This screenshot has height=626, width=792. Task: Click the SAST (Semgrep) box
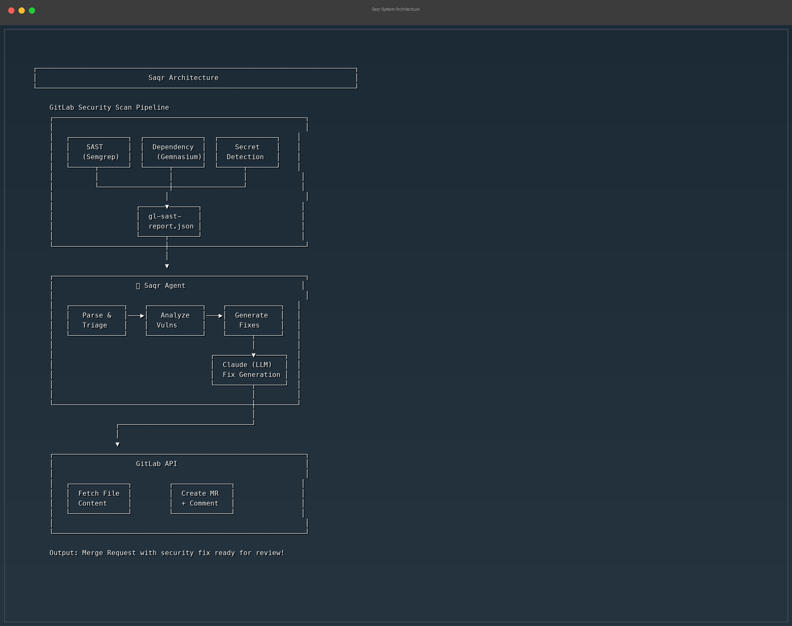[99, 152]
